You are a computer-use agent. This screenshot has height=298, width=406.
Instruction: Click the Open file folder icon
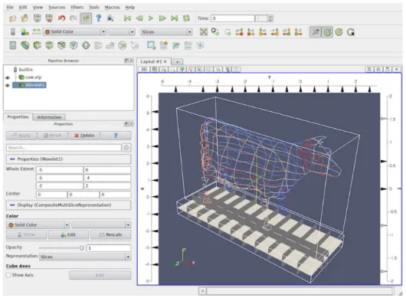click(x=12, y=18)
